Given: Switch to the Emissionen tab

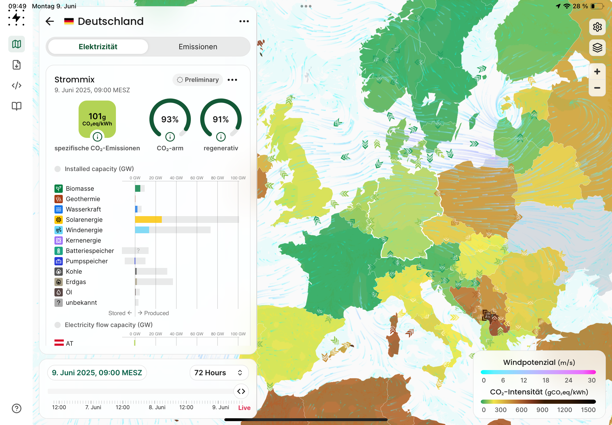Looking at the screenshot, I should (198, 47).
